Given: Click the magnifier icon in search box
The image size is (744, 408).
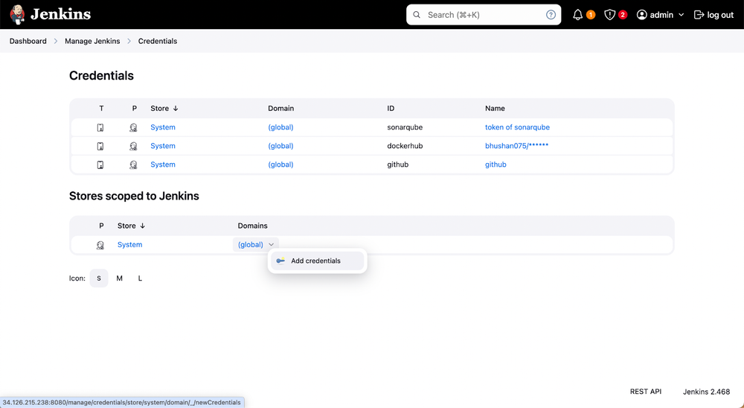Looking at the screenshot, I should pyautogui.click(x=417, y=15).
